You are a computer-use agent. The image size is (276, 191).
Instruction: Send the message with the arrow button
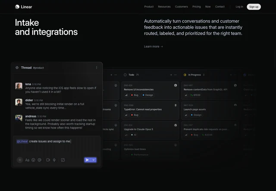(x=87, y=160)
